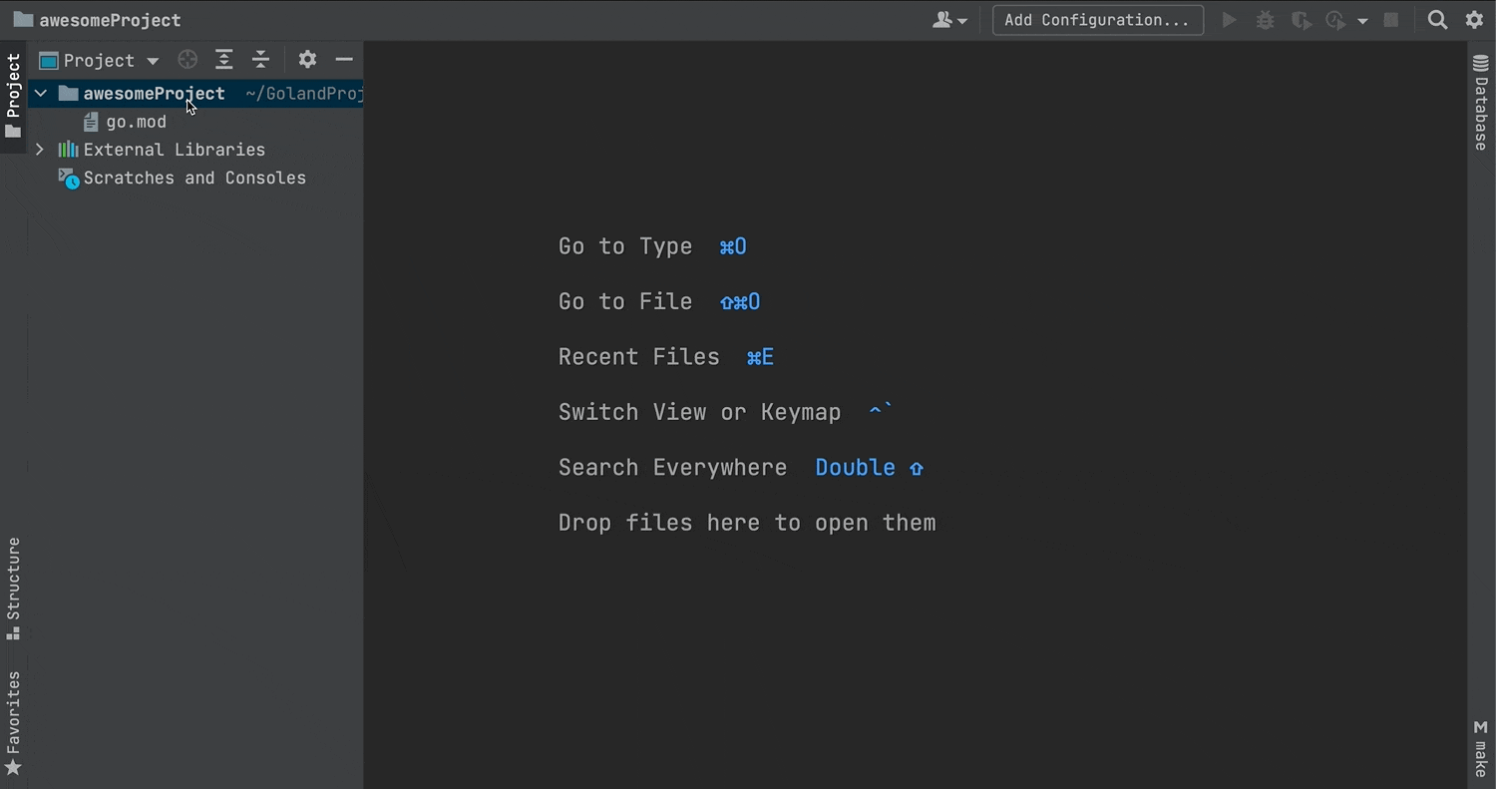Click the Add Configuration button

coord(1097,20)
